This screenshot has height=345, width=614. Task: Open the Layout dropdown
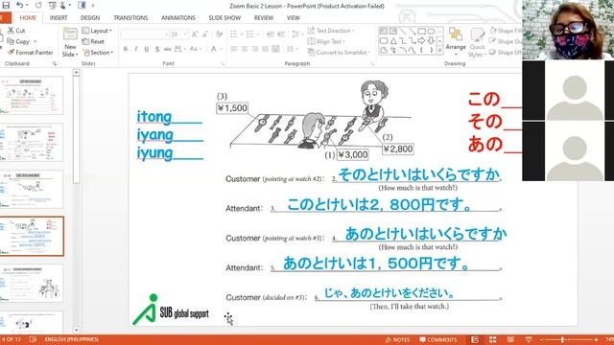coord(97,31)
